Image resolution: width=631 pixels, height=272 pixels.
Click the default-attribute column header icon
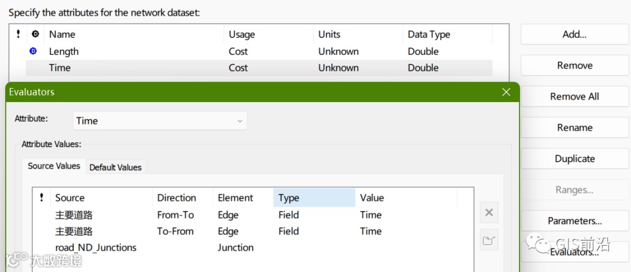(36, 34)
